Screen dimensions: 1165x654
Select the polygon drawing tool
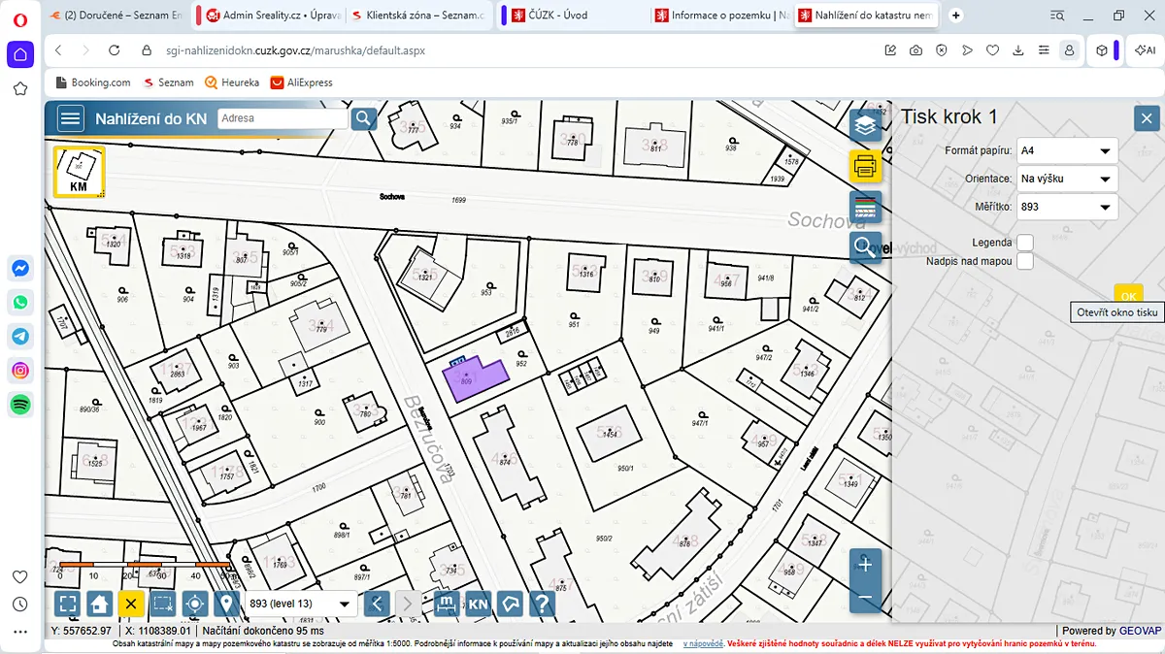[x=510, y=604]
